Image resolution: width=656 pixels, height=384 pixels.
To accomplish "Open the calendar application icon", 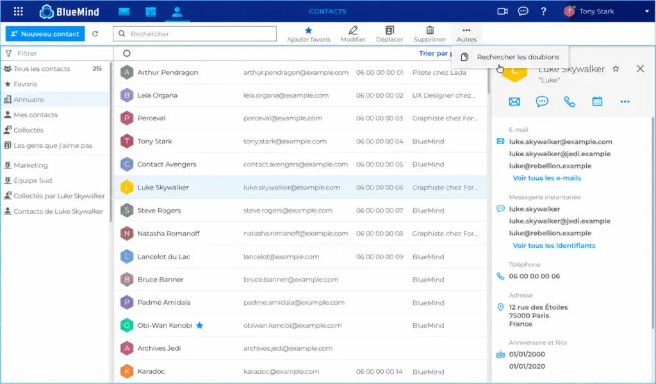I will [151, 12].
